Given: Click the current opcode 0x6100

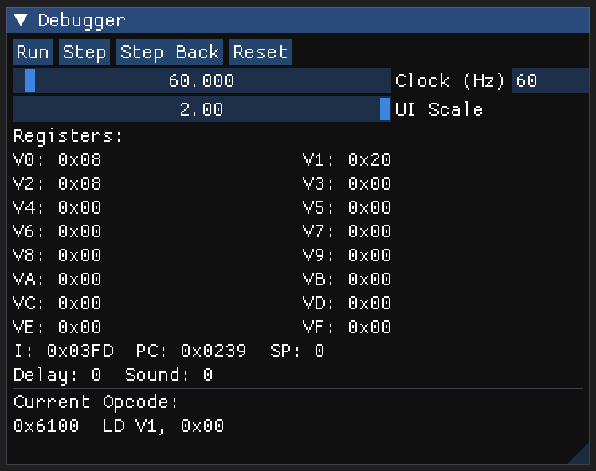Looking at the screenshot, I should pos(46,426).
